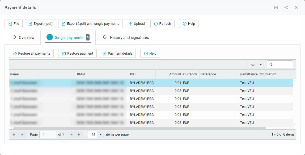Expand the dropdown arrow beside grid refresh
Image resolution: width=305 pixels, height=155 pixels.
[x=261, y=64]
